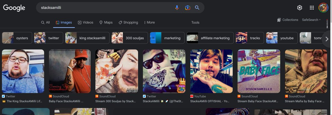Open The King StacksAMilli Twitter image
The width and height of the screenshot is (332, 115).
click(x=23, y=71)
